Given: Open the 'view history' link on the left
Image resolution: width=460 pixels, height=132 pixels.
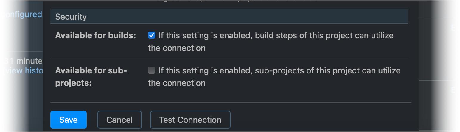Looking at the screenshot, I should pyautogui.click(x=24, y=71).
